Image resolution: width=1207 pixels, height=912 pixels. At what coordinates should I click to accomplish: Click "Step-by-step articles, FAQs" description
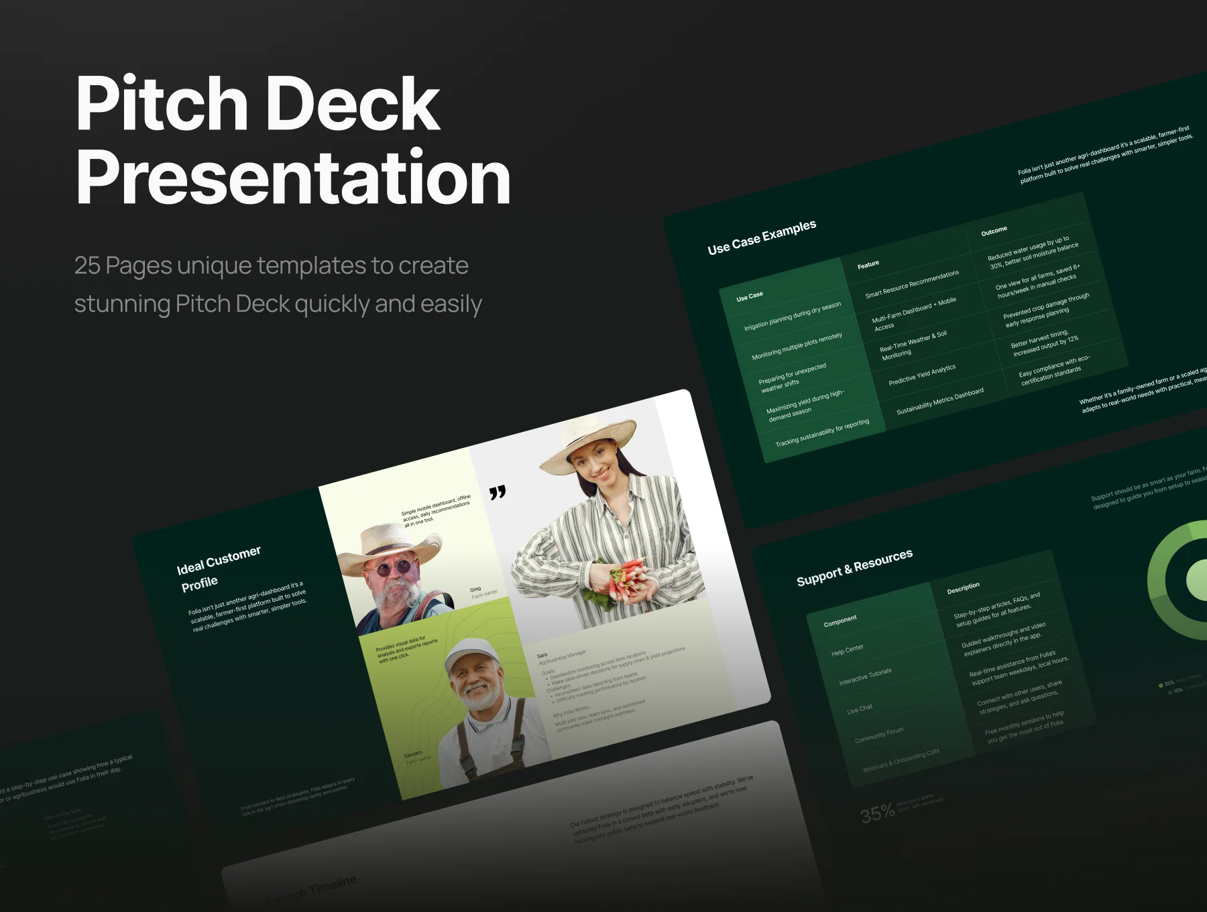(998, 609)
